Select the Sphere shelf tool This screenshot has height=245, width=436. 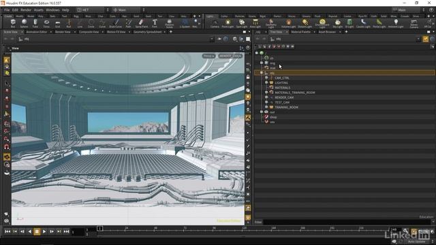25,23
